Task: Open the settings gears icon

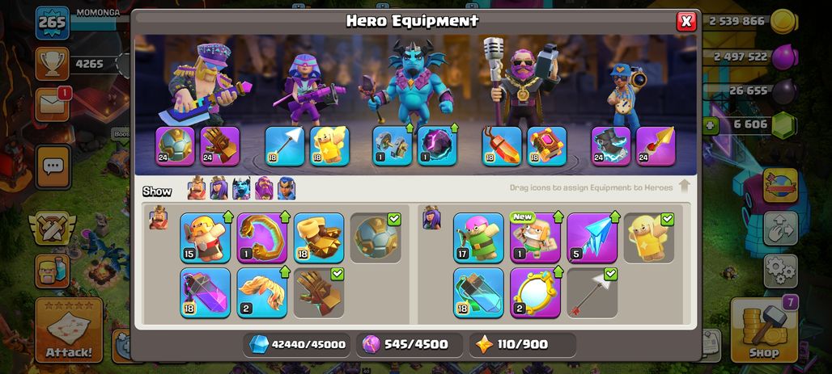Action: point(780,271)
